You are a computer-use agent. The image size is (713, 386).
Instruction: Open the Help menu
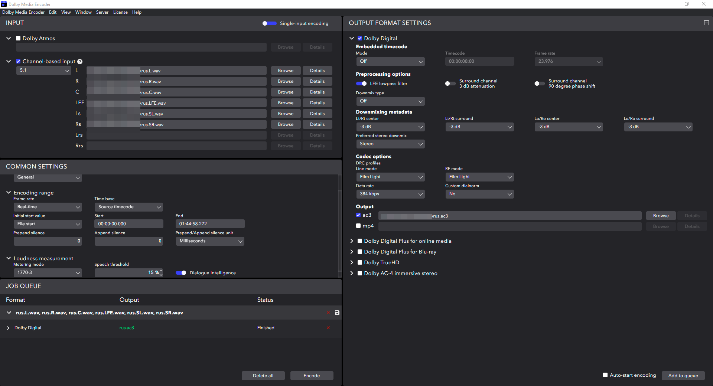click(137, 12)
